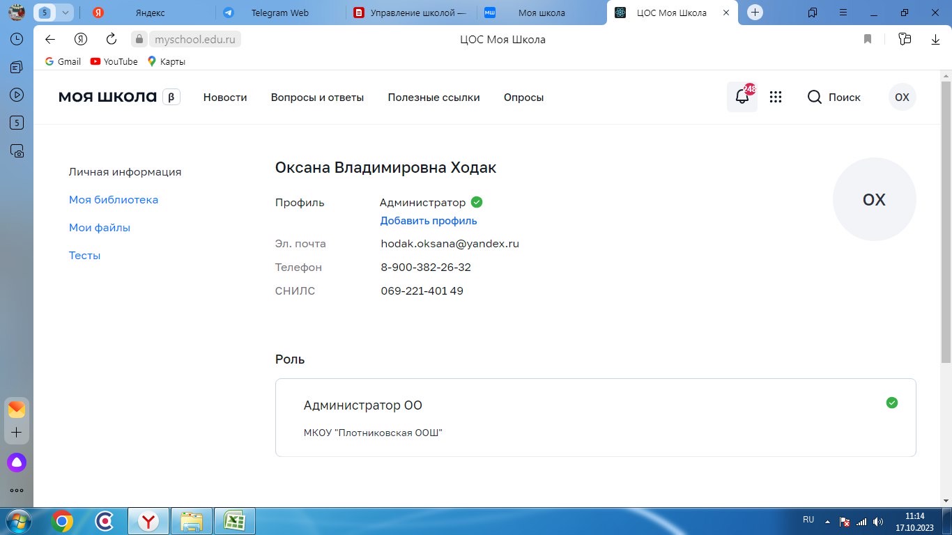Click the phone number 8-900-382-26-32

coord(426,267)
